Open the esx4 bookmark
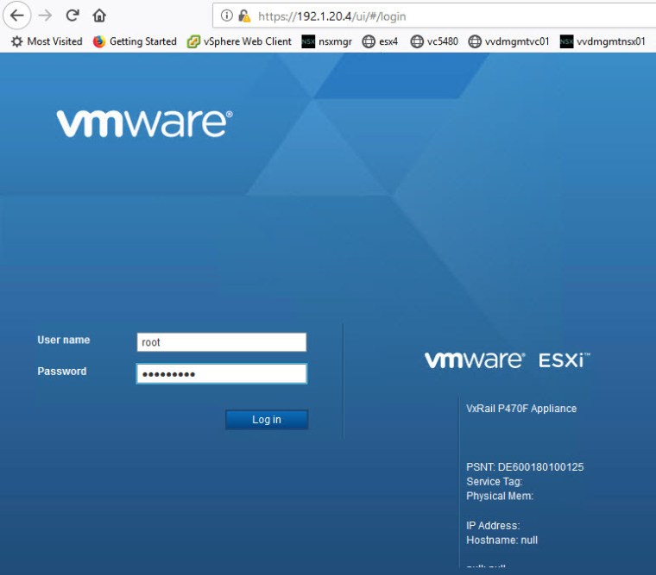Image resolution: width=656 pixels, height=575 pixels. [380, 41]
